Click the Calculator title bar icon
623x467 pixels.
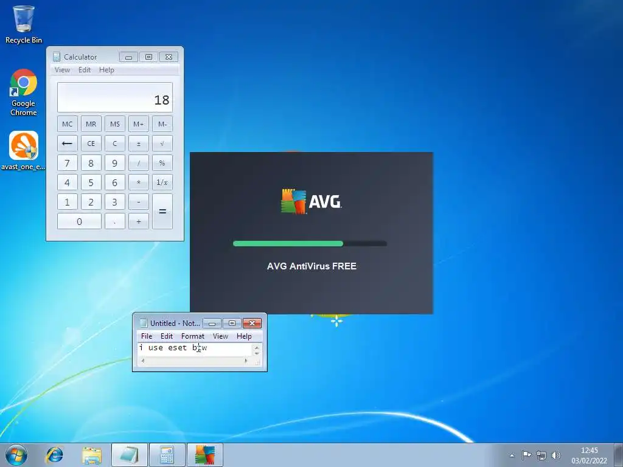(x=57, y=57)
